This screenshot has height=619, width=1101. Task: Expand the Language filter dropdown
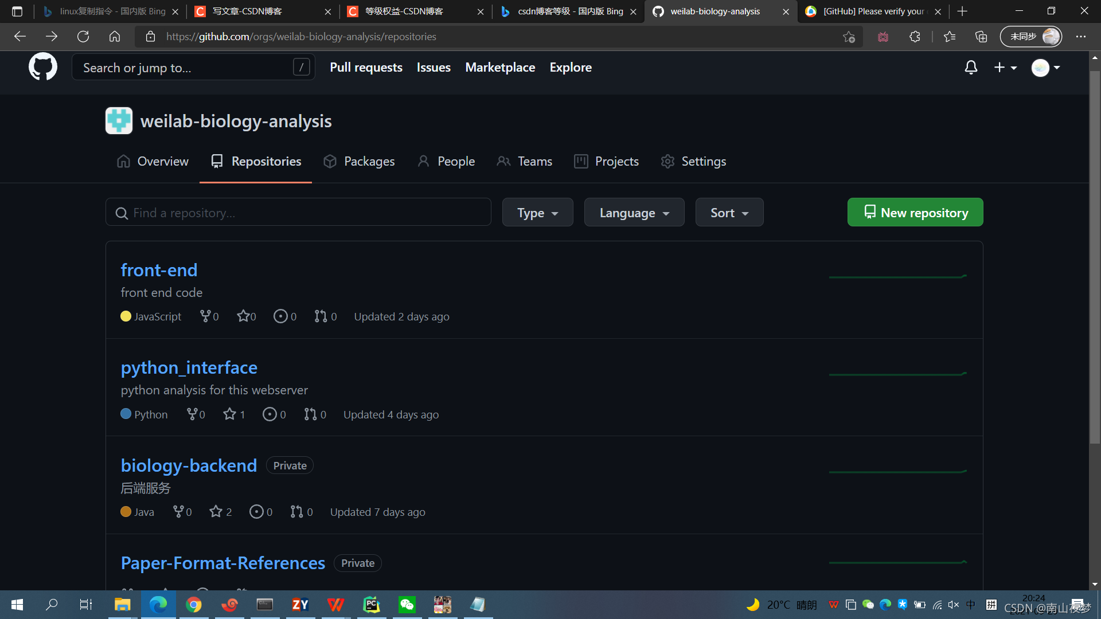tap(634, 213)
